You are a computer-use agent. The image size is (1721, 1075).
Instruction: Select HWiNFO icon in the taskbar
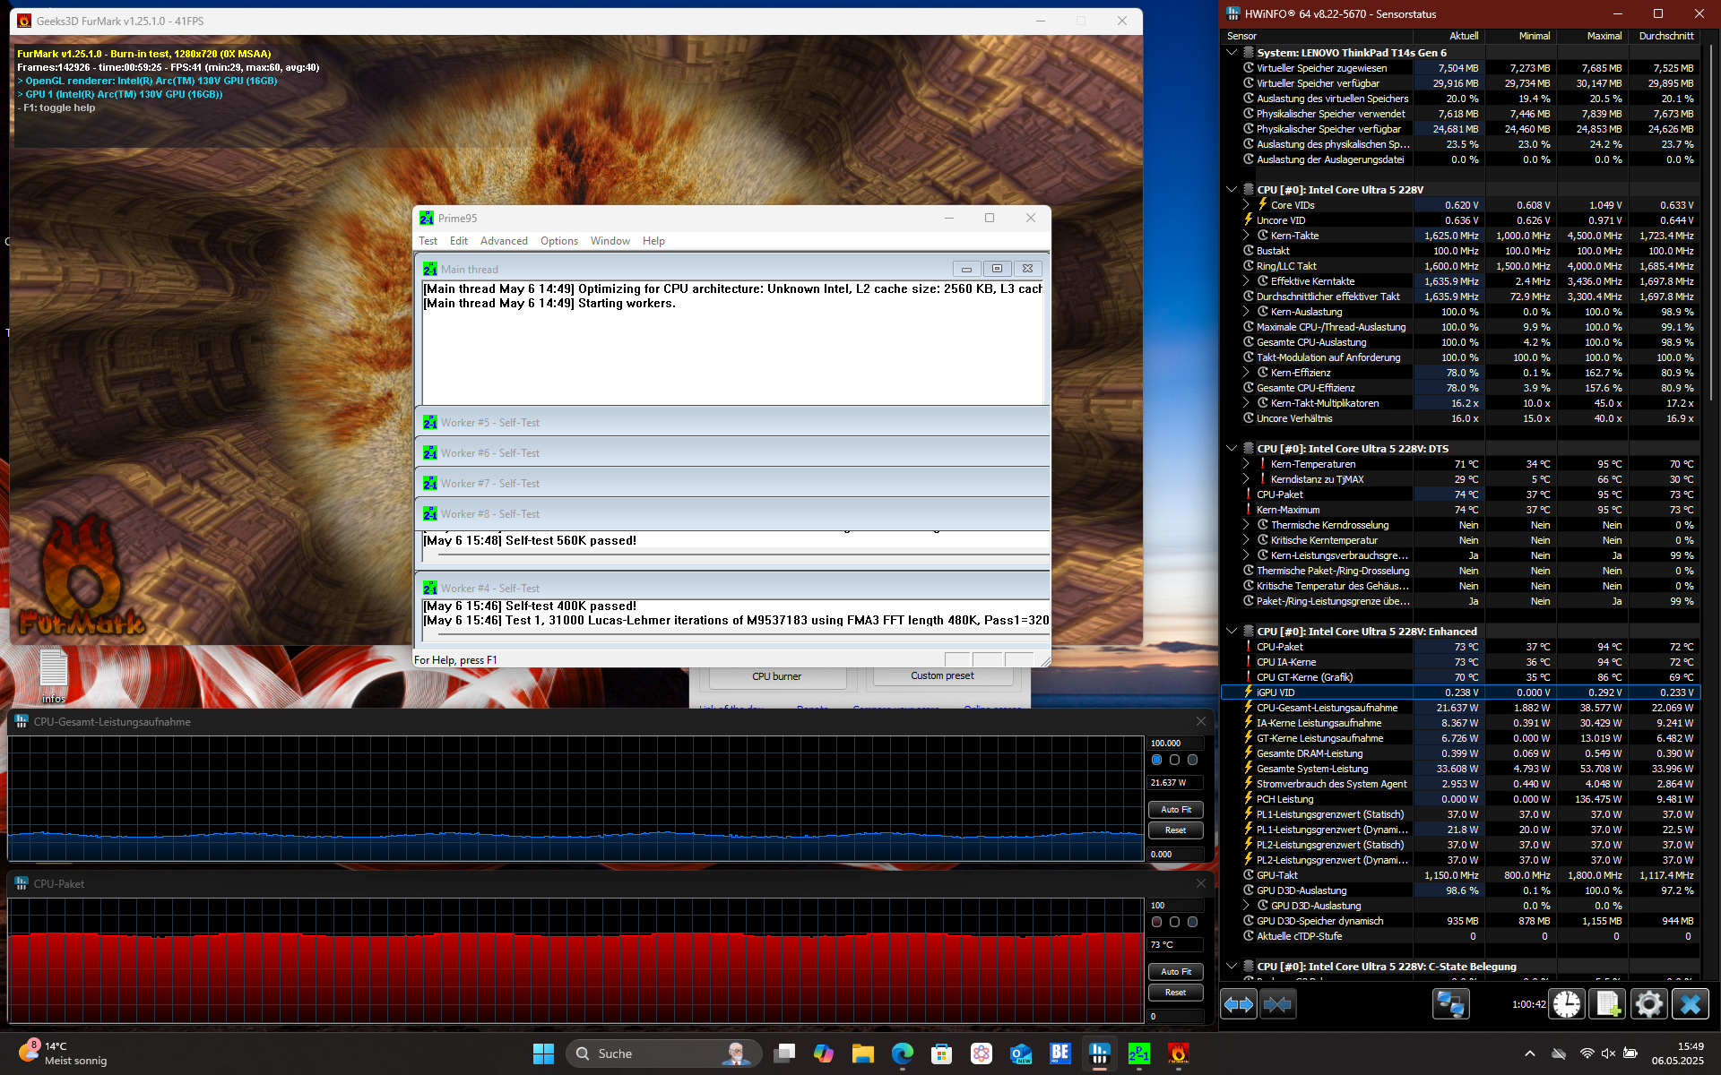(1100, 1053)
